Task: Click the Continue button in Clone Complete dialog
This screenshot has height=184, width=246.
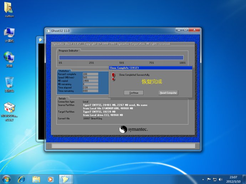Action: click(x=134, y=93)
